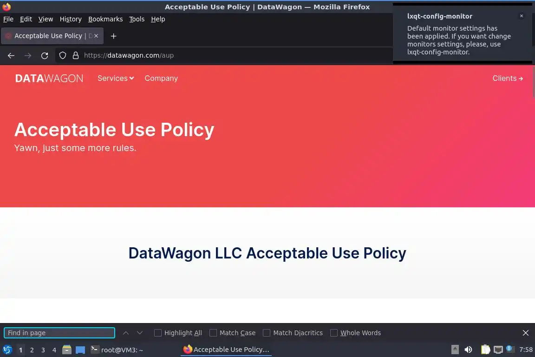Jump to next find match arrow
The image size is (535, 357).
click(x=139, y=333)
